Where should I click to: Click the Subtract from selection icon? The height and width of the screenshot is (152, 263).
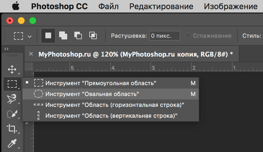(x=78, y=36)
